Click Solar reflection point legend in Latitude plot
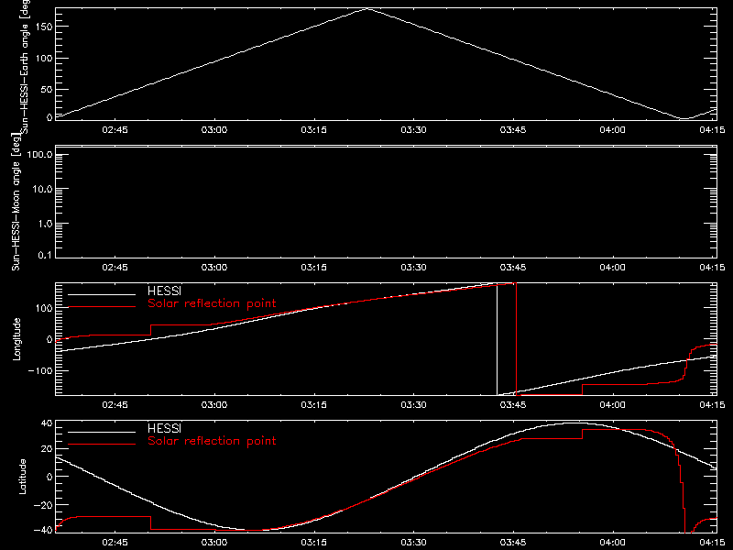Image resolution: width=733 pixels, height=550 pixels. [x=213, y=441]
